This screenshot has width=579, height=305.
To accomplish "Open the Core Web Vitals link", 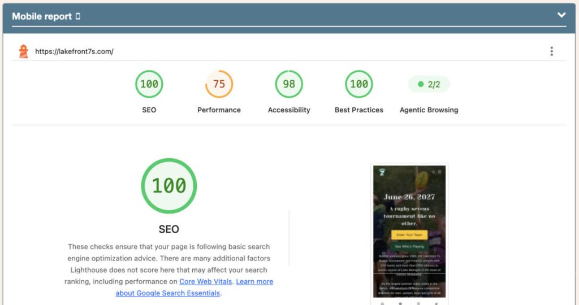I will 206,281.
